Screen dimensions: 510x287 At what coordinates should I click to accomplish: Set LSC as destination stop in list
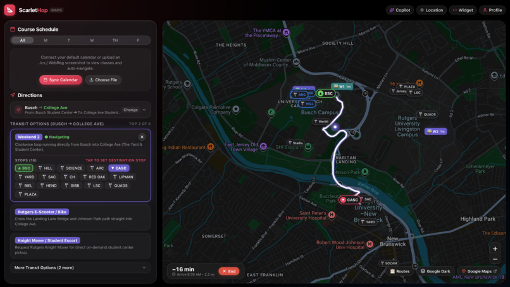[94, 185]
